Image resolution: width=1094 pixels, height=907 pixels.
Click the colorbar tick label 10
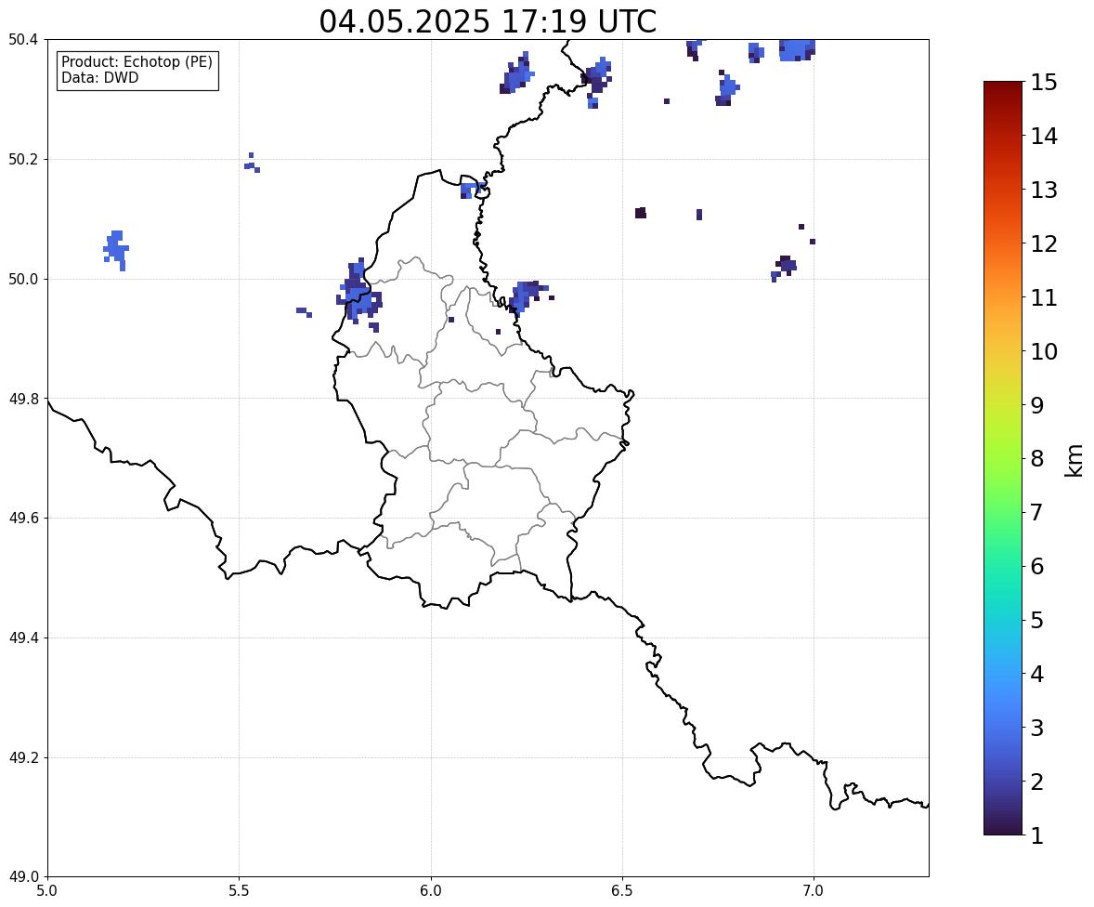(x=1044, y=351)
